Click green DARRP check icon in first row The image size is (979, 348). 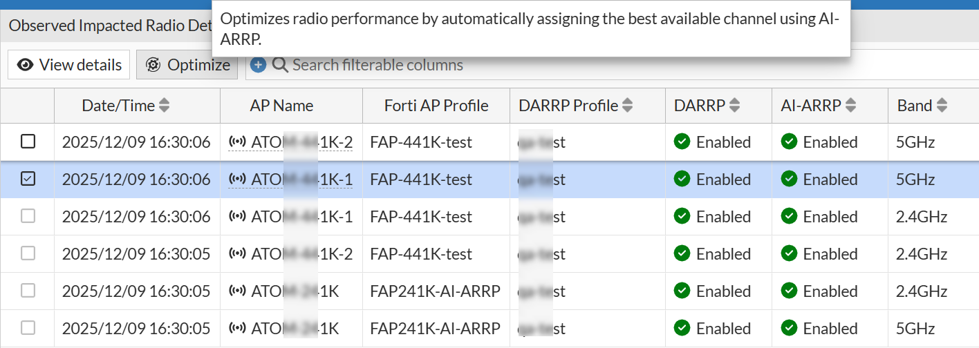pyautogui.click(x=682, y=142)
